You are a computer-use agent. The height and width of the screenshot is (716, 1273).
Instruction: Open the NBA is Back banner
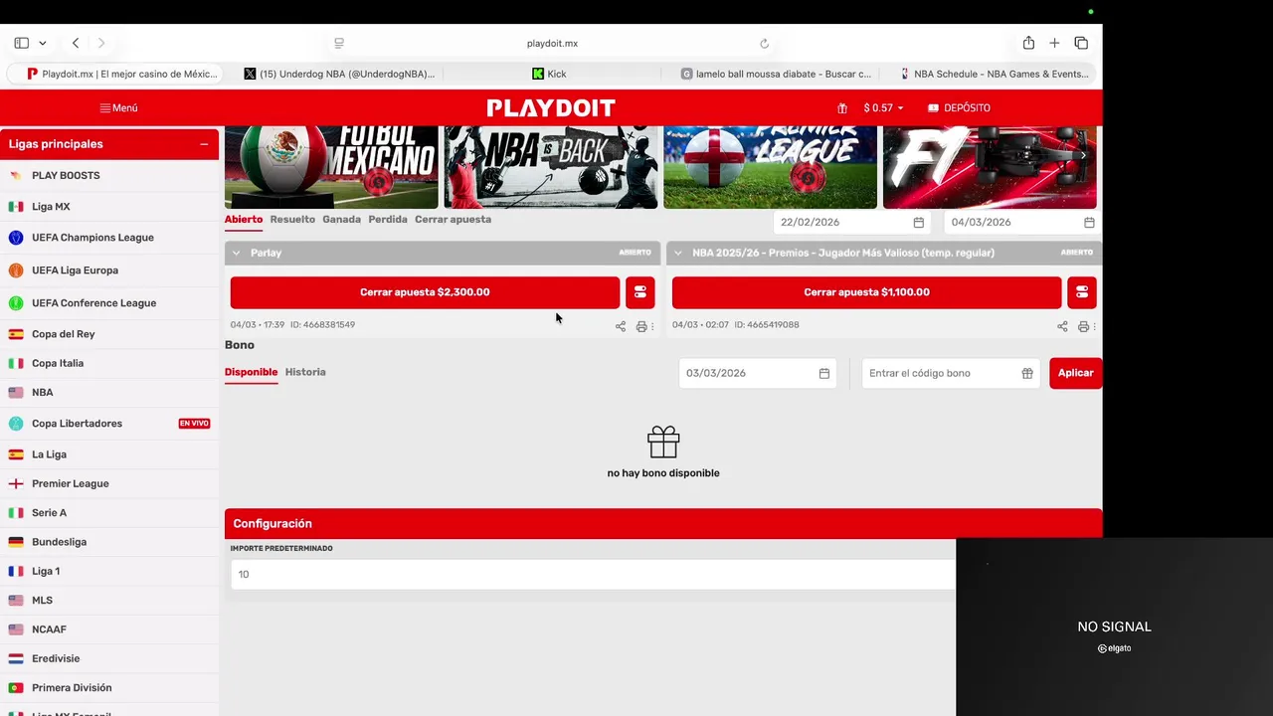tap(551, 167)
